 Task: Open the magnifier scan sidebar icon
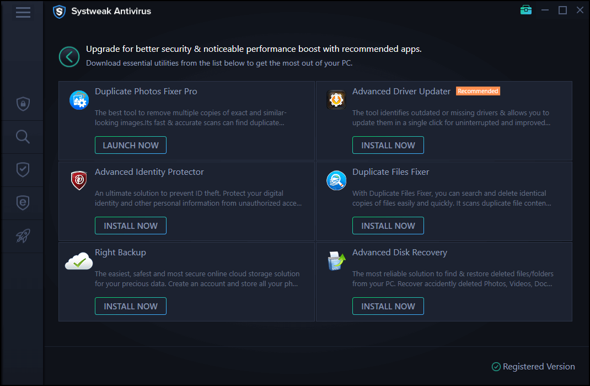23,137
